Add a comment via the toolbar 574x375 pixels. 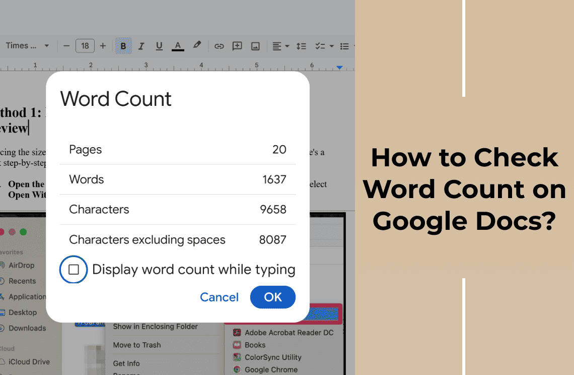click(237, 46)
